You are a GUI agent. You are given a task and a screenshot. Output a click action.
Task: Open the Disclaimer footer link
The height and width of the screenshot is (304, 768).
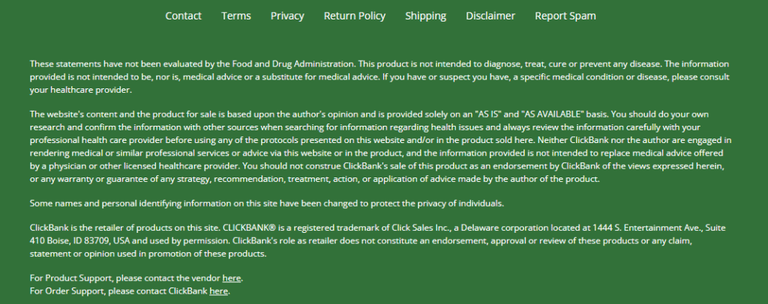pos(490,16)
